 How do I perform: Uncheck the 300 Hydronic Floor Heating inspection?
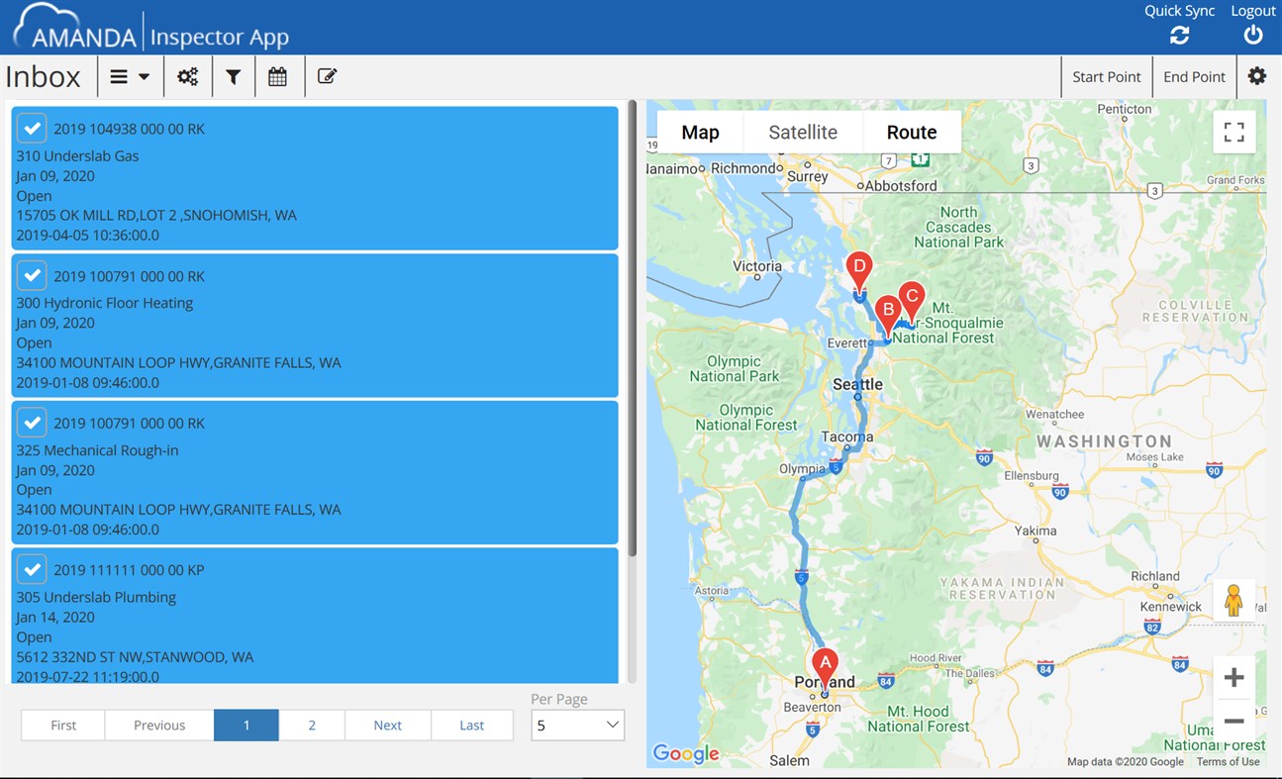coord(32,275)
